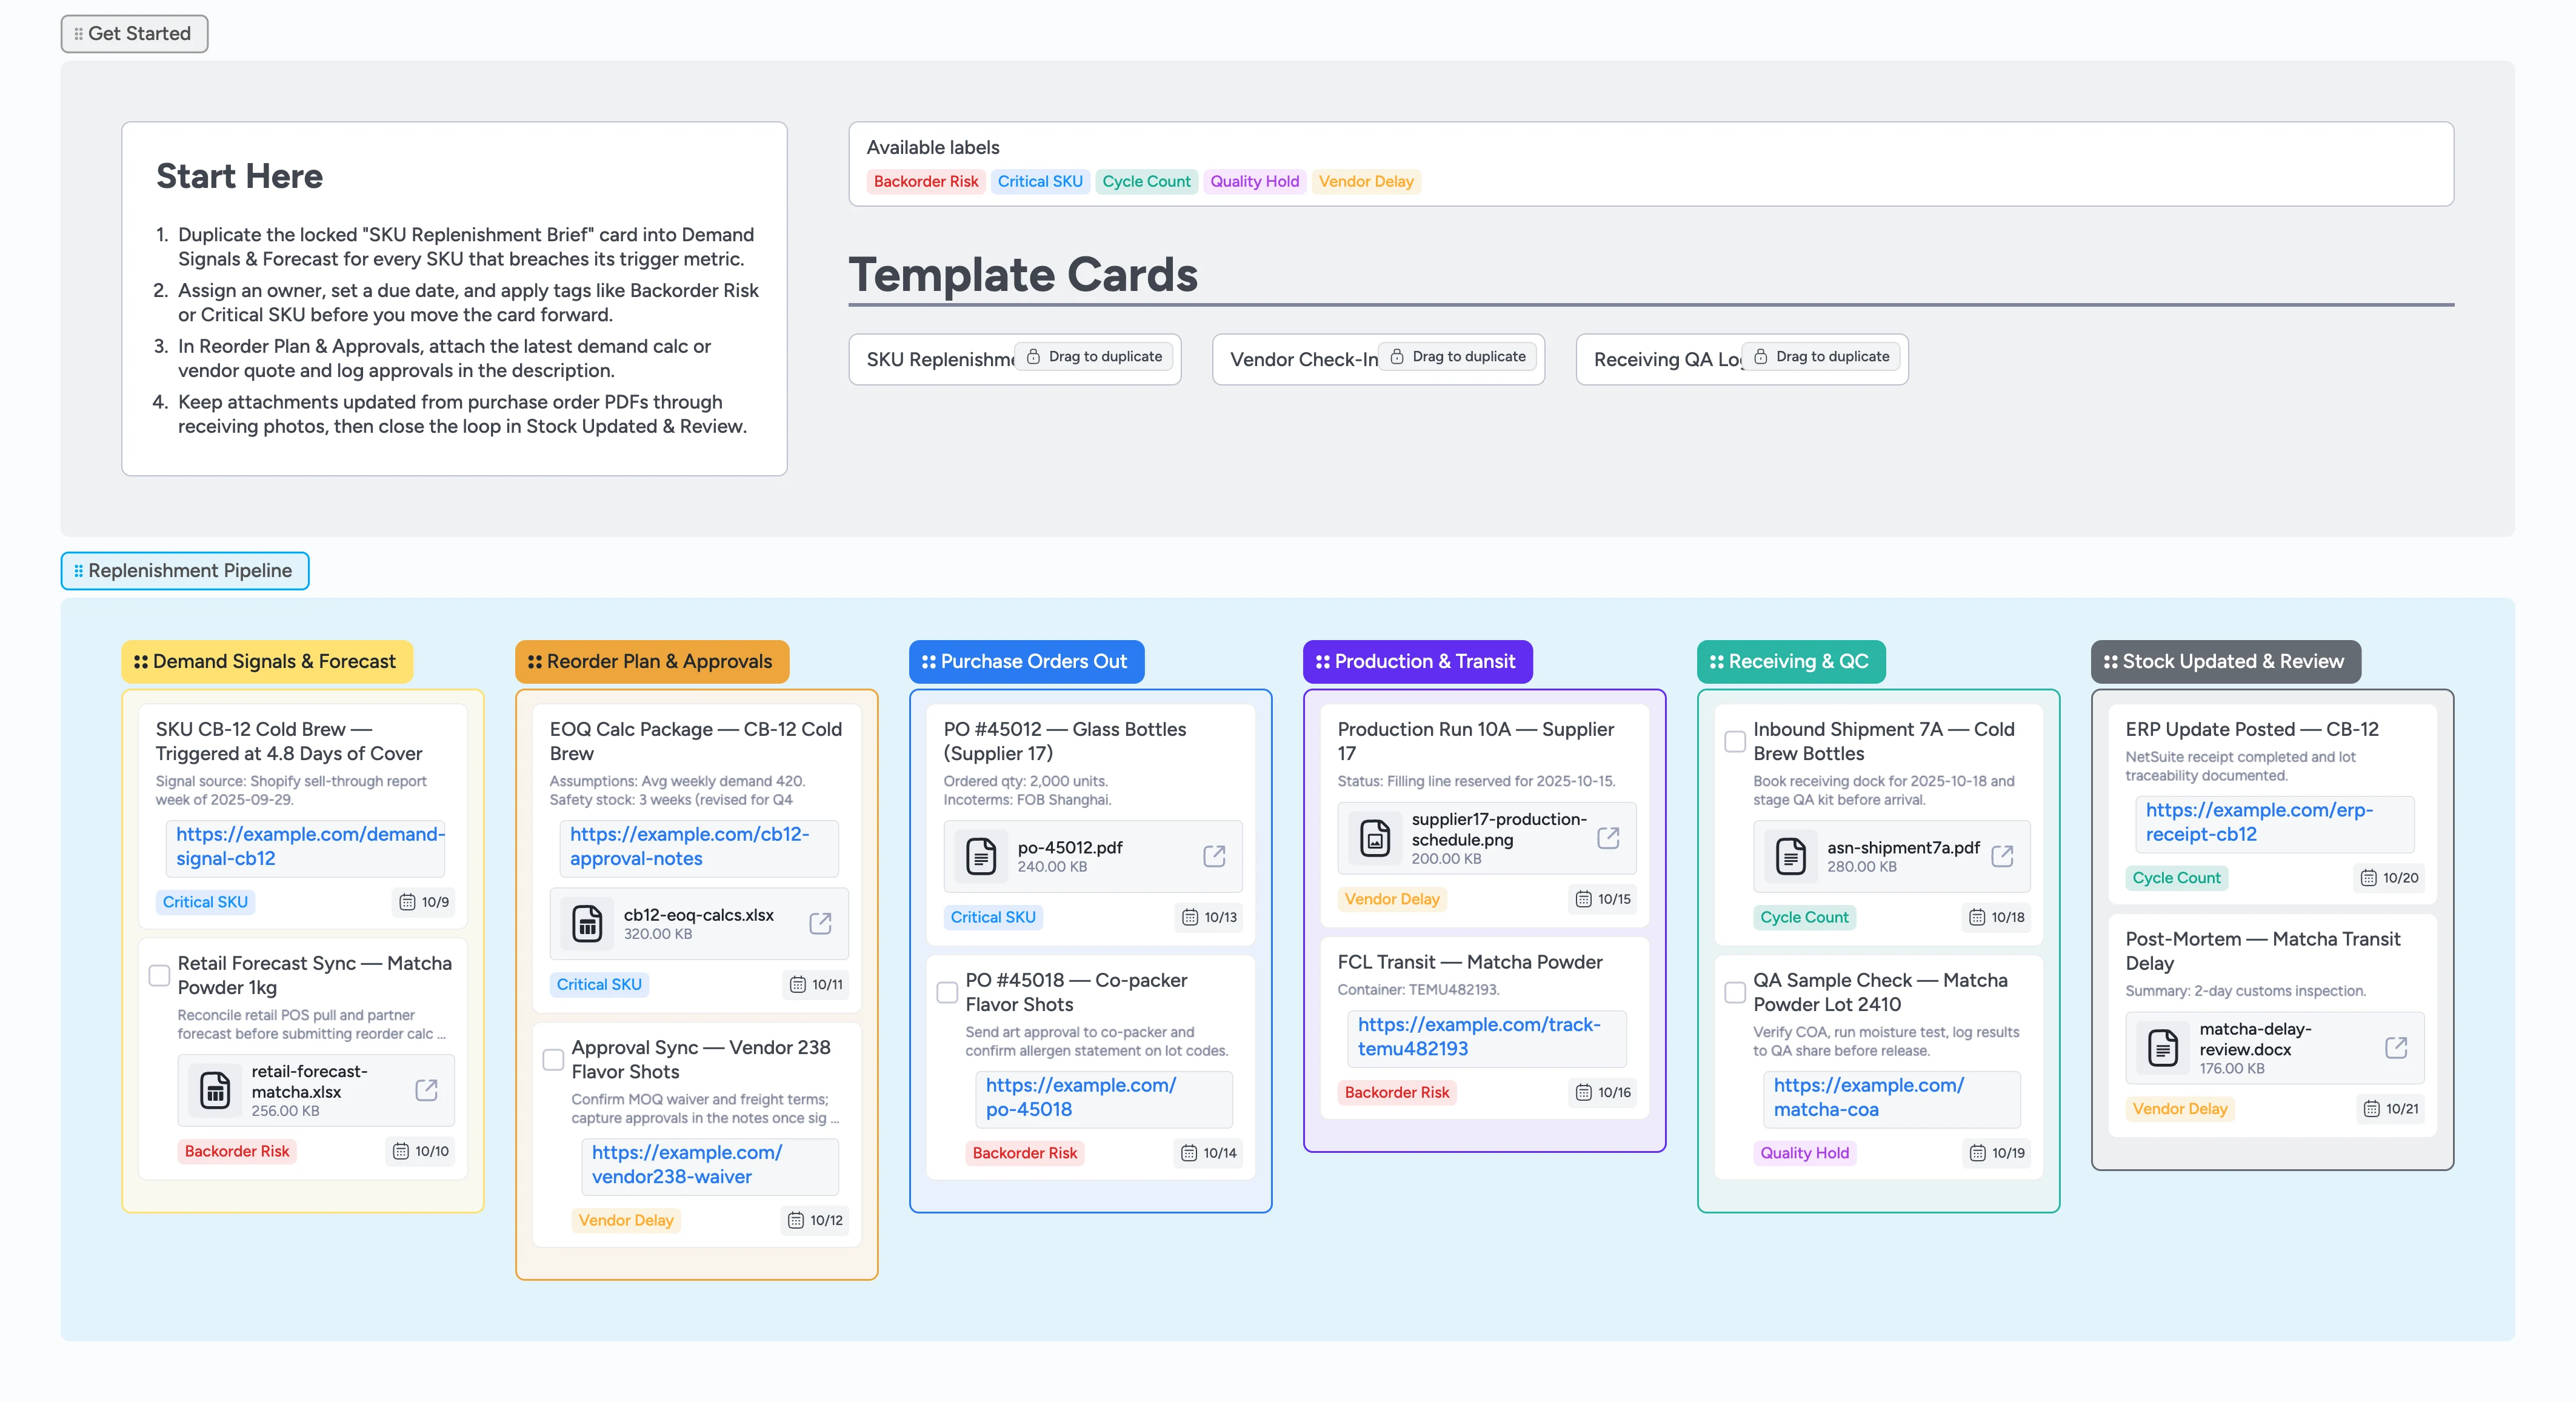Open supplier17-production-schedule.png external link icon
The image size is (2576, 1402).
click(x=1608, y=838)
